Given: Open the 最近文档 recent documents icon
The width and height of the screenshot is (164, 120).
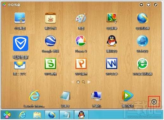Looking at the screenshot, I should point(50,18).
